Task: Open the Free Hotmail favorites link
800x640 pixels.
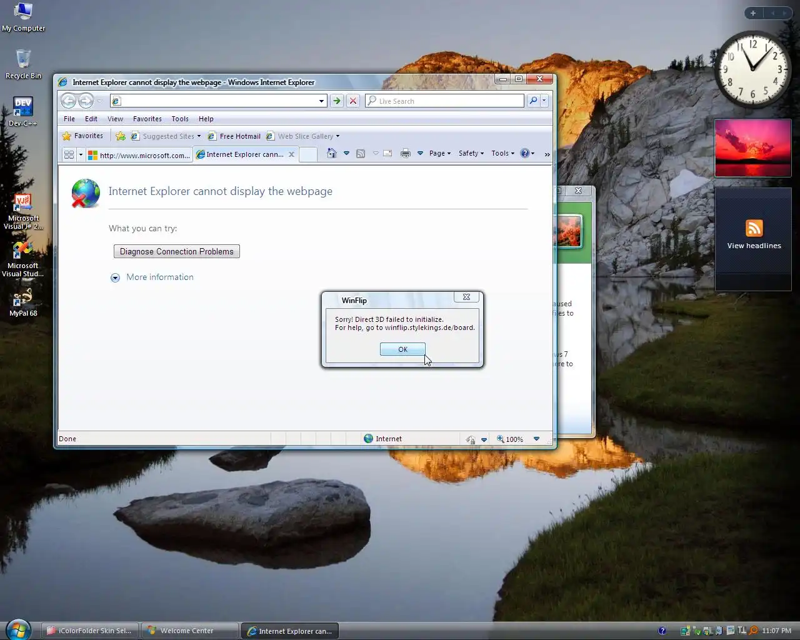Action: [x=234, y=136]
